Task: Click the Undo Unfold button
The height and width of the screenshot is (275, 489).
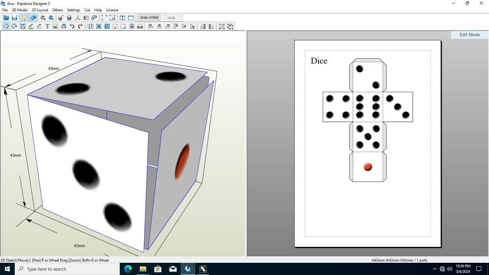Action: point(149,18)
